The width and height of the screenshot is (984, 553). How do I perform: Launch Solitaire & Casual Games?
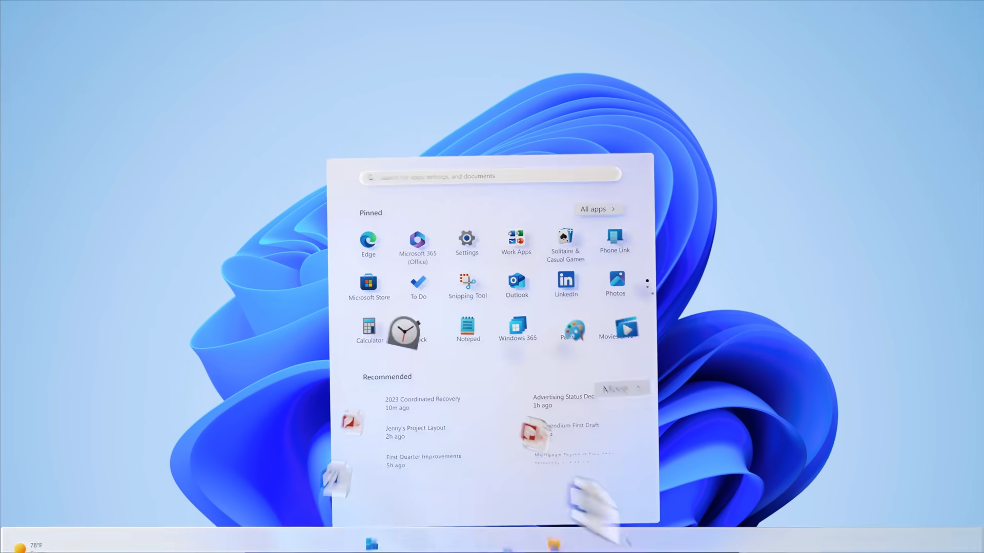[x=565, y=237]
